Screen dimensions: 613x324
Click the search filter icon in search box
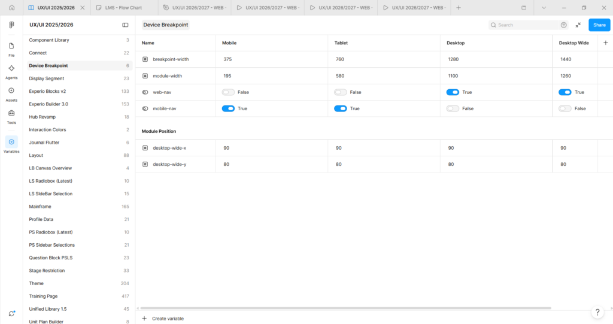[x=563, y=25]
